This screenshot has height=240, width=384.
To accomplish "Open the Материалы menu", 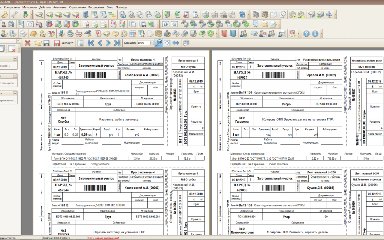I will coord(30,7).
